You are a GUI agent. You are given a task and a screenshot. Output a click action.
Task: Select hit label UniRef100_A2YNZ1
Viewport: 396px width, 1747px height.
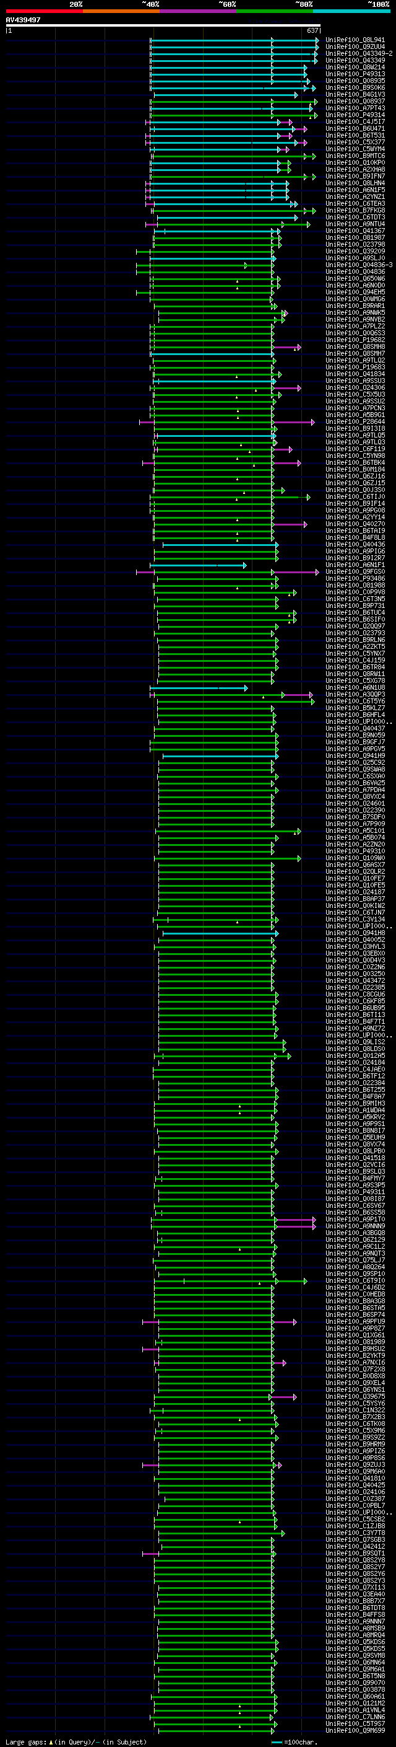point(355,196)
